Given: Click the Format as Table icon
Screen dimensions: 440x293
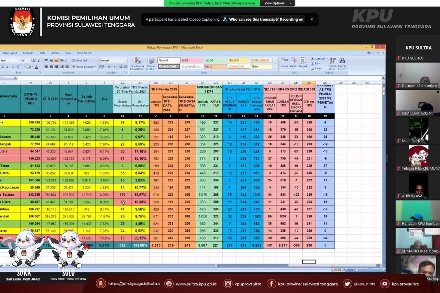Looking at the screenshot, I should [151, 62].
